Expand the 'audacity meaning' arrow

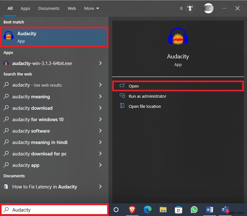(100, 96)
